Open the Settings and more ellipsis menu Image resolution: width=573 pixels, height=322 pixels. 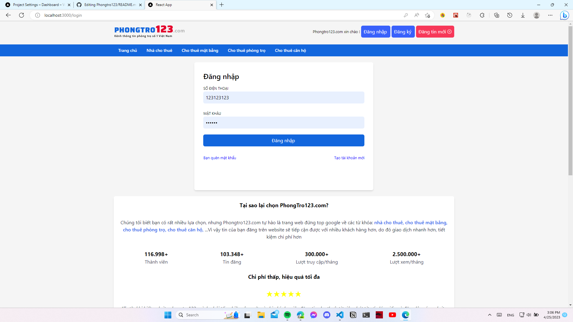coord(550,15)
